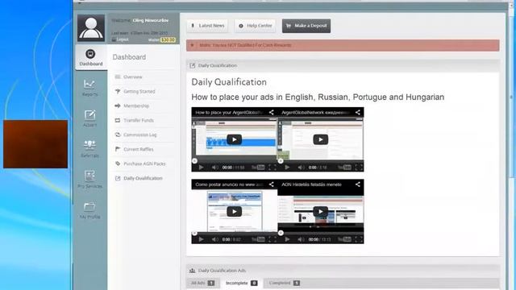Open the Help Center button
Viewport: 516px width, 290px height.
(256, 26)
